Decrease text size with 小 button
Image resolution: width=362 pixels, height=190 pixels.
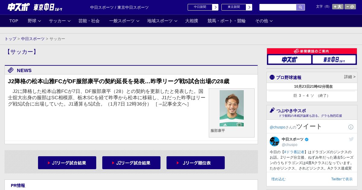(x=350, y=7)
